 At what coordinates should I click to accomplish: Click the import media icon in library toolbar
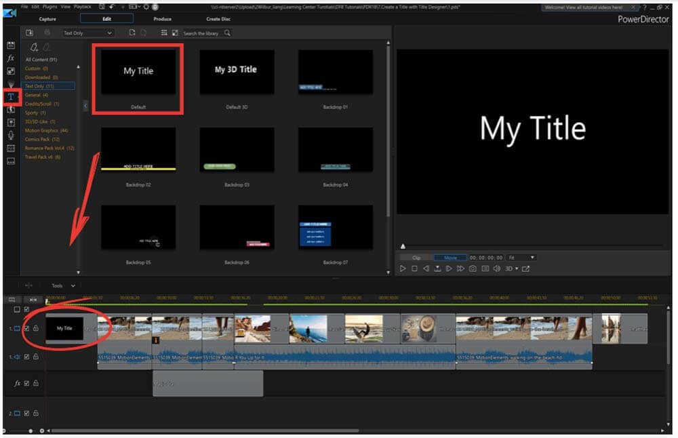(x=29, y=33)
